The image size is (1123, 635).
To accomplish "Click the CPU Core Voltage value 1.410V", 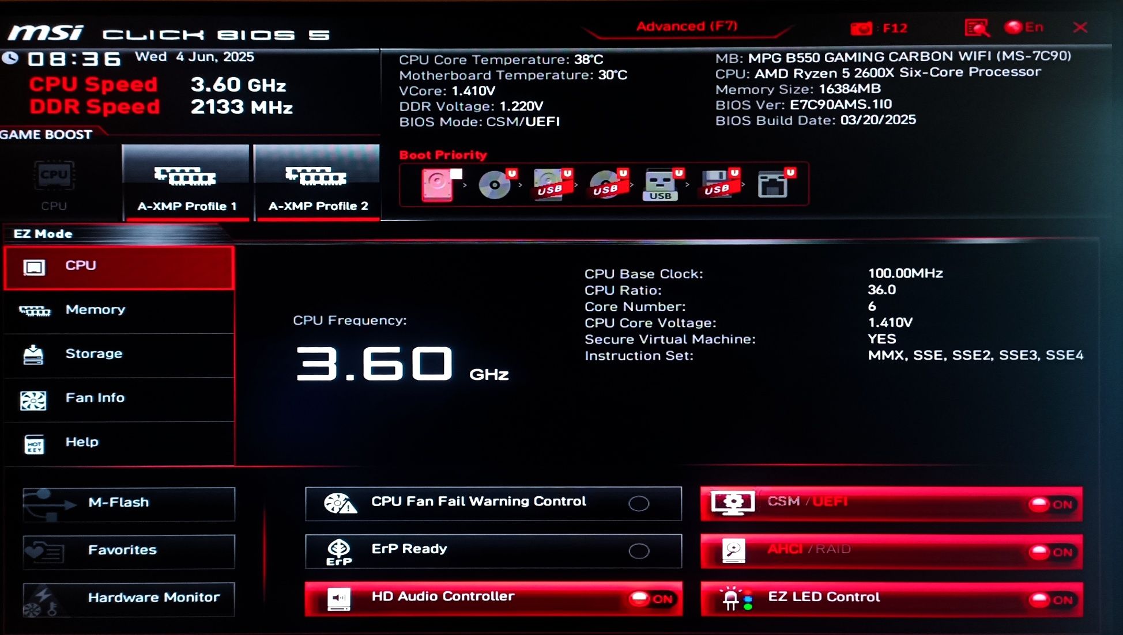I will [890, 322].
